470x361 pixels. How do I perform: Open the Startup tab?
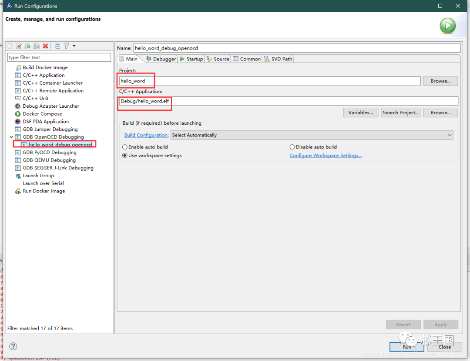pos(191,59)
